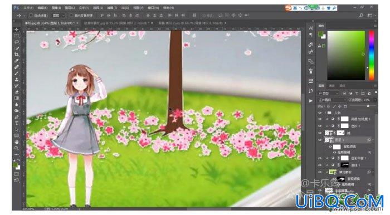Select the Pen tool
Image resolution: width=390 pixels, height=215 pixels.
(x=17, y=117)
